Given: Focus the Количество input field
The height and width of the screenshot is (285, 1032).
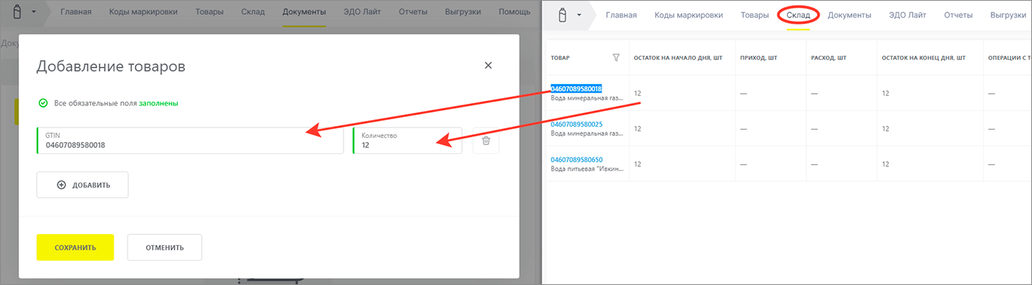Looking at the screenshot, I should (x=408, y=141).
